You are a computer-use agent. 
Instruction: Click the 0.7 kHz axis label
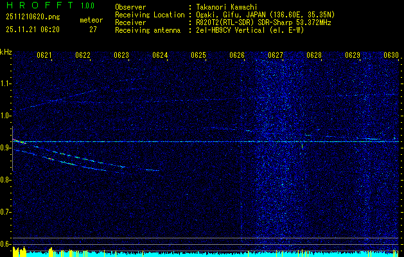(x=4, y=212)
